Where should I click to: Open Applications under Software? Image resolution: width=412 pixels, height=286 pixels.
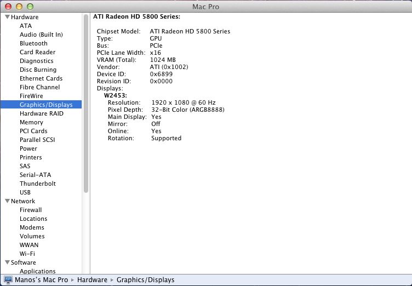point(38,271)
